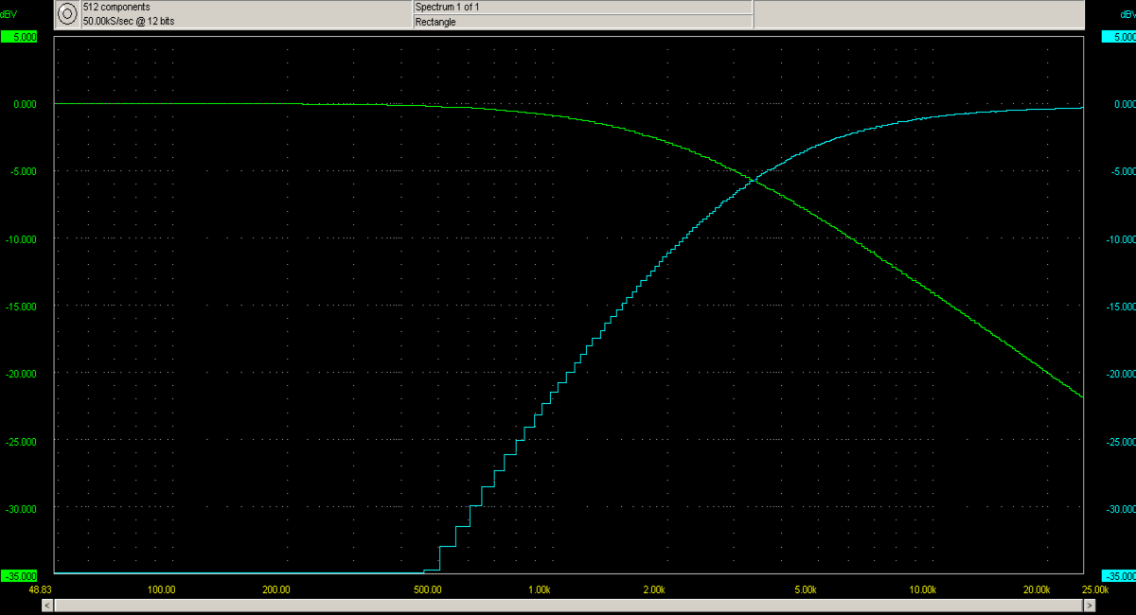The image size is (1136, 615).
Task: Click the yellow -30.000 axis label
Action: click(x=21, y=509)
